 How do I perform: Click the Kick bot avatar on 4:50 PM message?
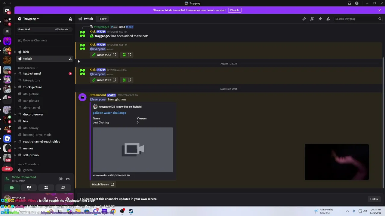coord(82,34)
